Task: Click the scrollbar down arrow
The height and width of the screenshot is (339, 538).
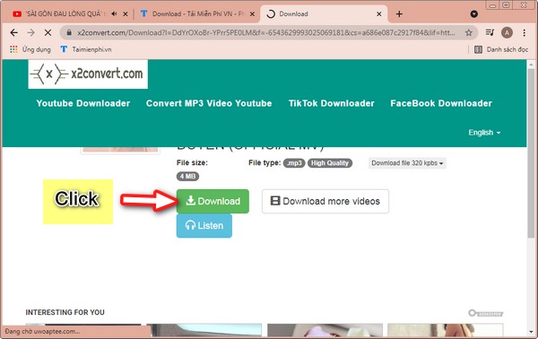Action: (532, 332)
